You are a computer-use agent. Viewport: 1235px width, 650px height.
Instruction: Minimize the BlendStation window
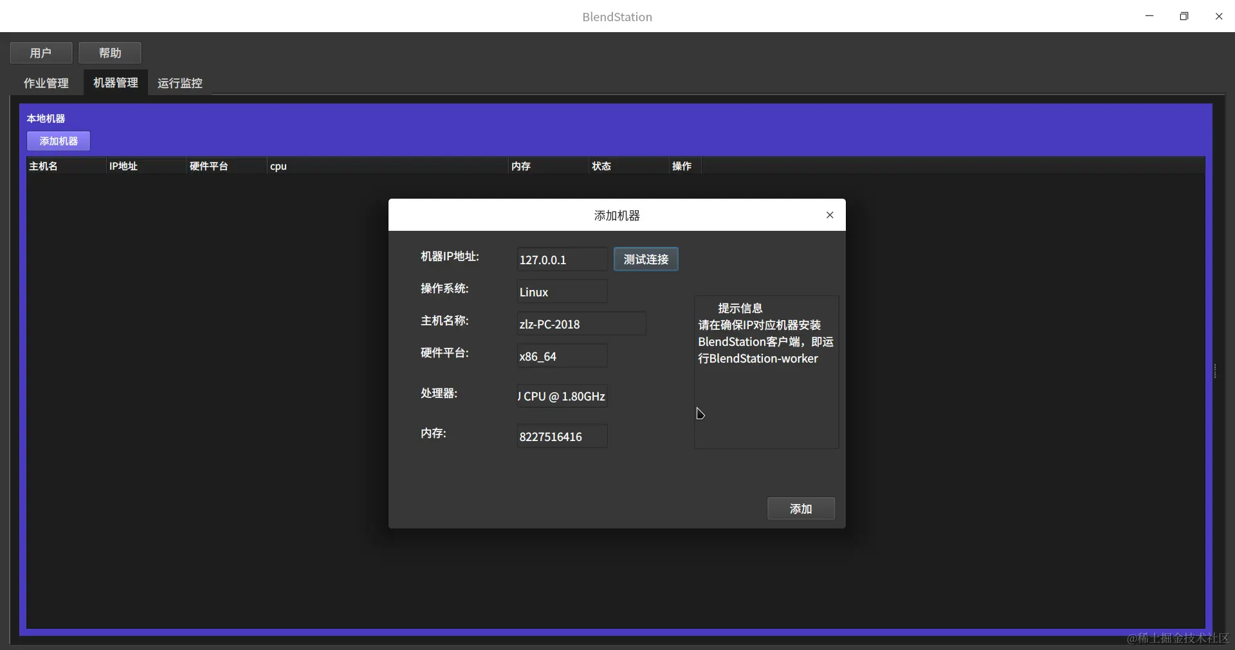click(x=1149, y=16)
